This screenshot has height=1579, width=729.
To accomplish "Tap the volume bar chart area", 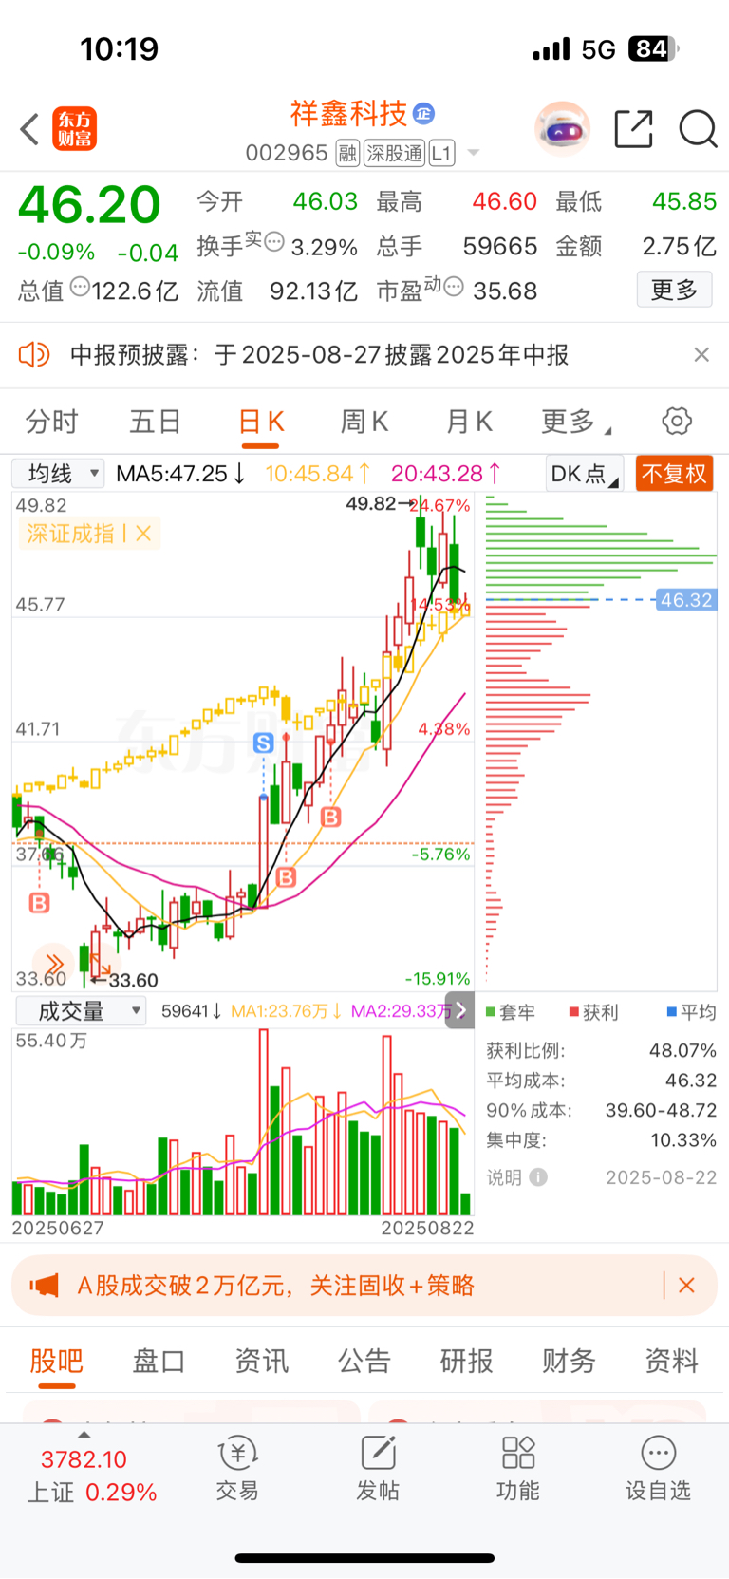I will point(243,1122).
